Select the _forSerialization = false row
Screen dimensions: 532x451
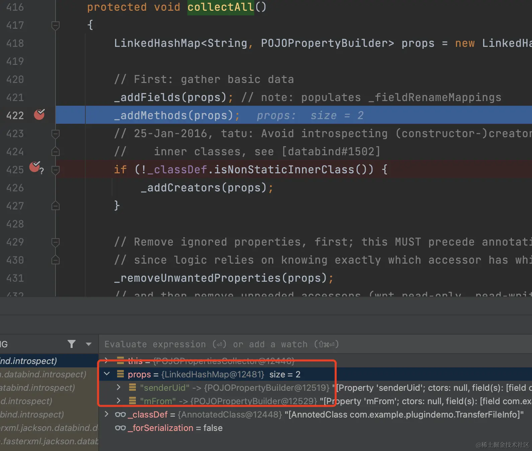pyautogui.click(x=315, y=428)
